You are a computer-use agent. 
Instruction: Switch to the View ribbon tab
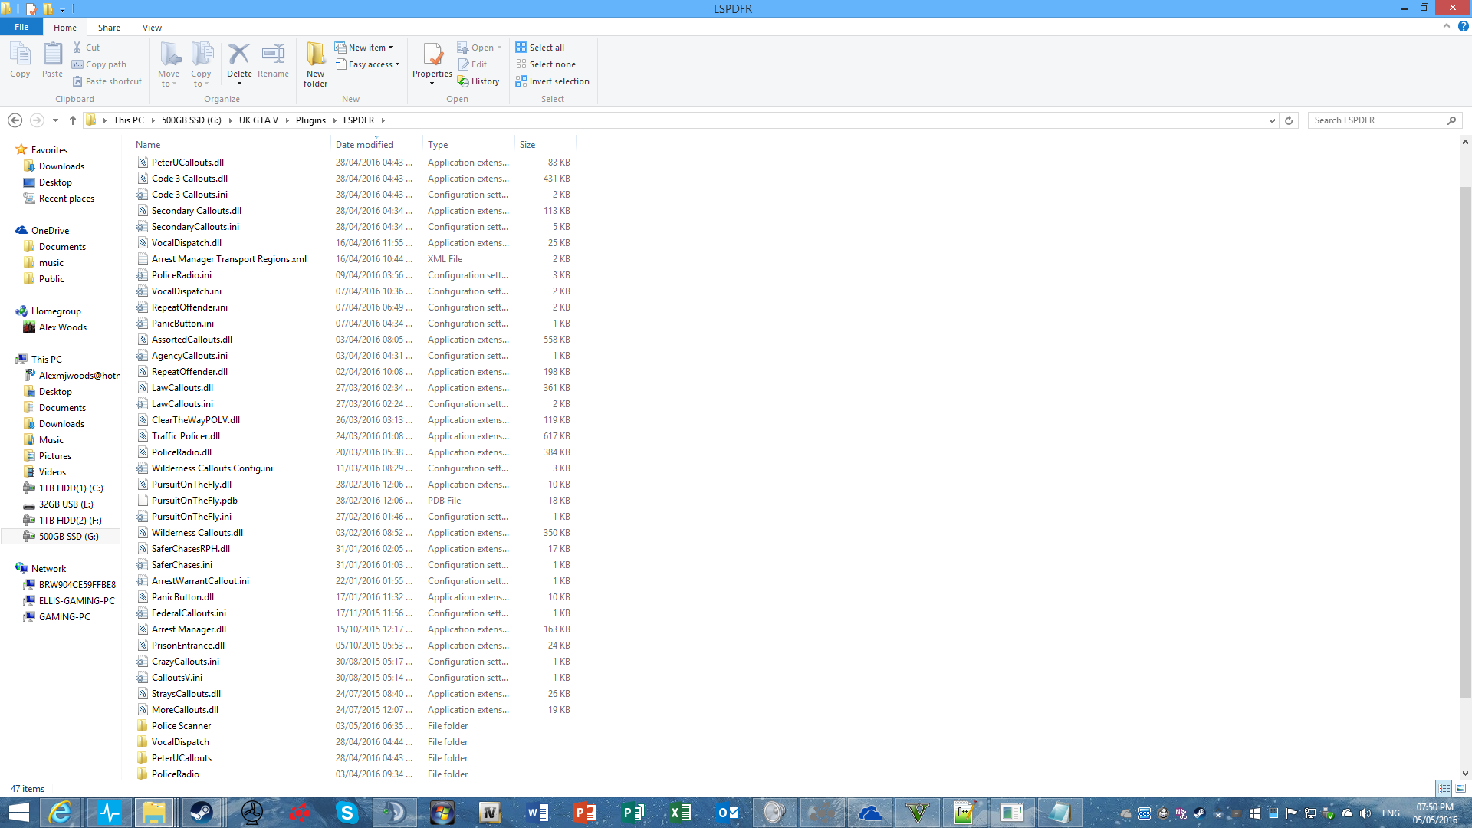pyautogui.click(x=152, y=28)
